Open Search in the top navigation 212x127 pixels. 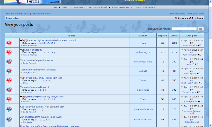coord(65,7)
